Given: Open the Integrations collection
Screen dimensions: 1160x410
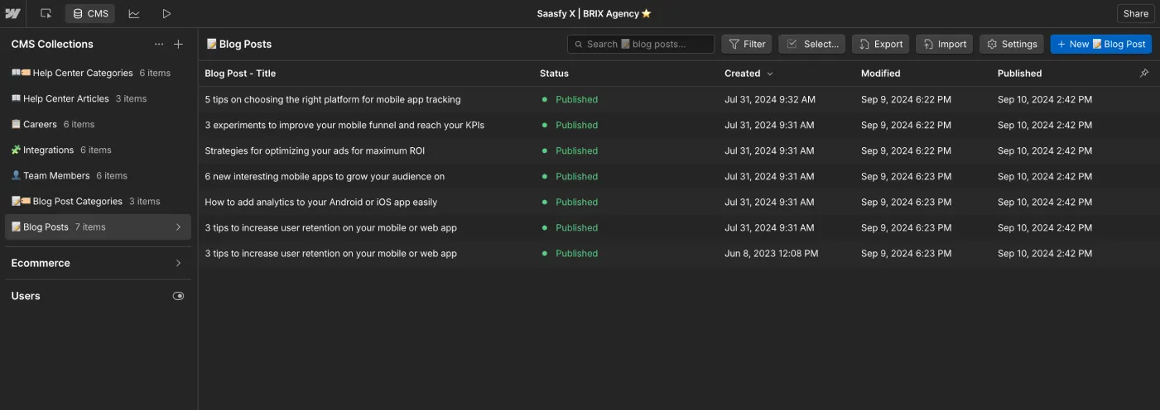Looking at the screenshot, I should tap(98, 150).
